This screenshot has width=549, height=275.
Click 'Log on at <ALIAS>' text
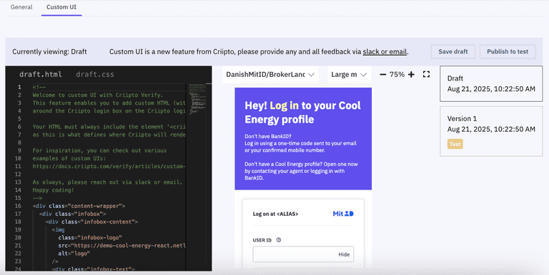275,214
